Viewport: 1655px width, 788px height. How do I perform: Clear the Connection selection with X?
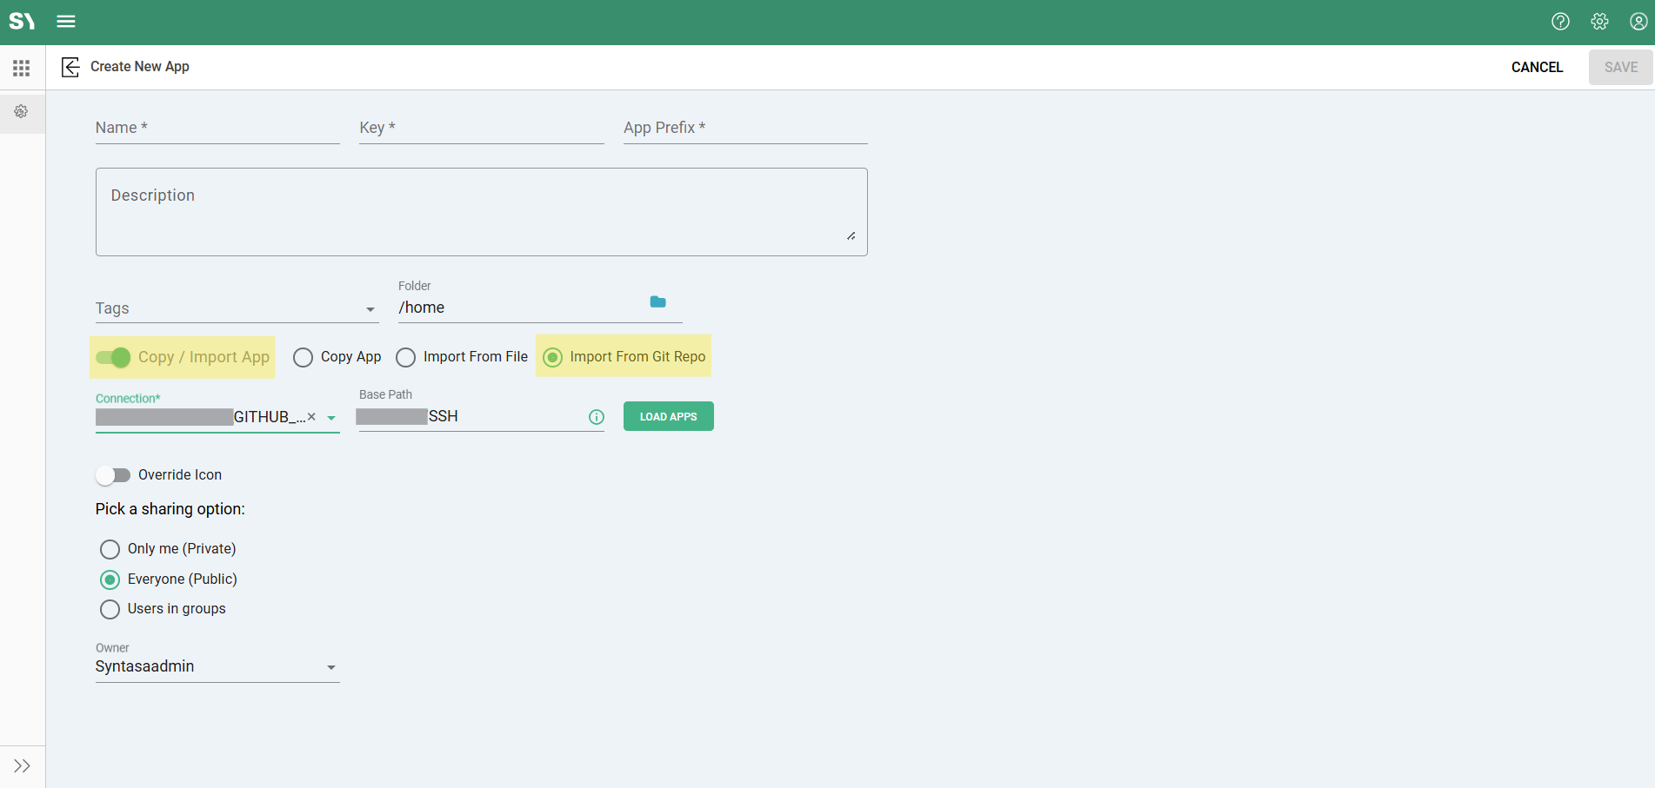311,417
